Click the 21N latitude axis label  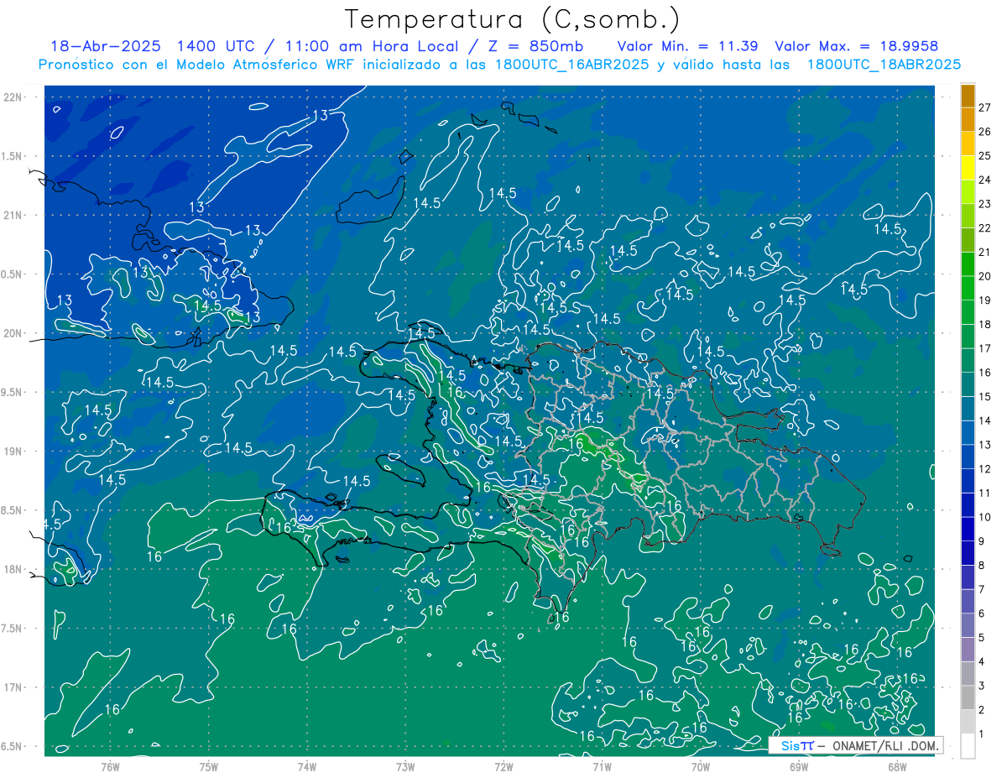pos(13,215)
